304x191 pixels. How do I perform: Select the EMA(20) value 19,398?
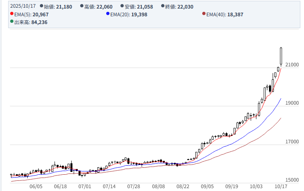point(139,15)
